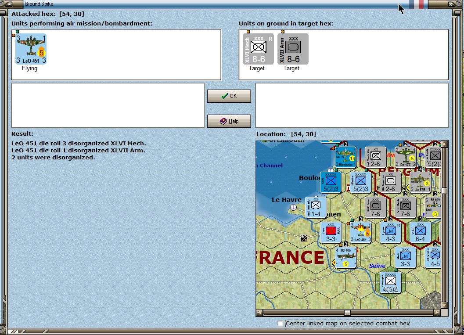Viewport: 464px width, 335px height.
Task: Select the Blenheim Mk IV counter on the map
Action: [x=345, y=156]
